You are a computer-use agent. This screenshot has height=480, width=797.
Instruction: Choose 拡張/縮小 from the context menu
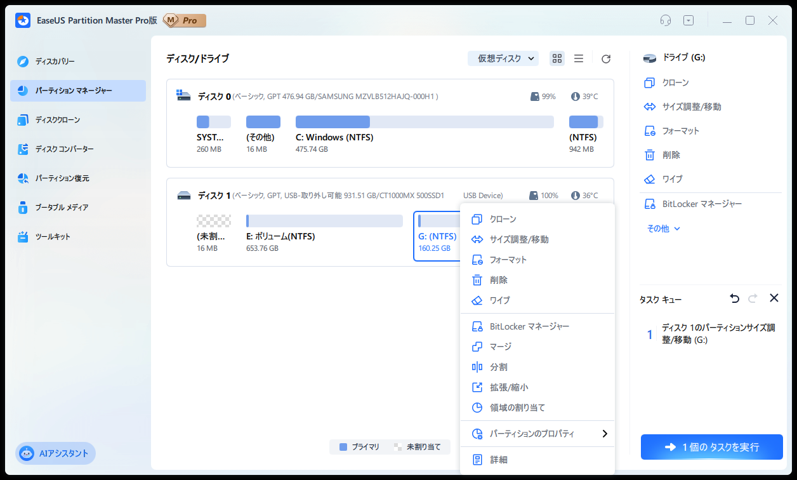tap(537, 387)
